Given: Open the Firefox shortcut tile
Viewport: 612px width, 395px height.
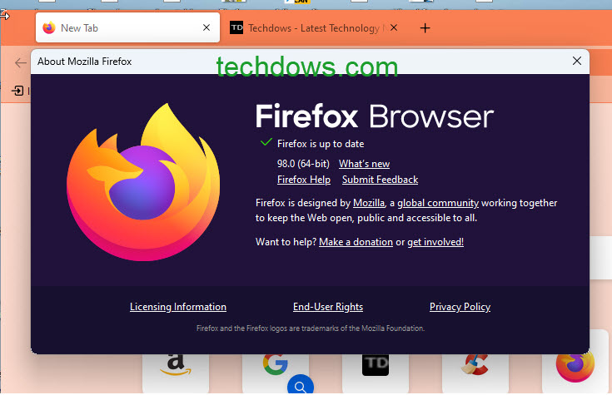Looking at the screenshot, I should click(x=575, y=368).
